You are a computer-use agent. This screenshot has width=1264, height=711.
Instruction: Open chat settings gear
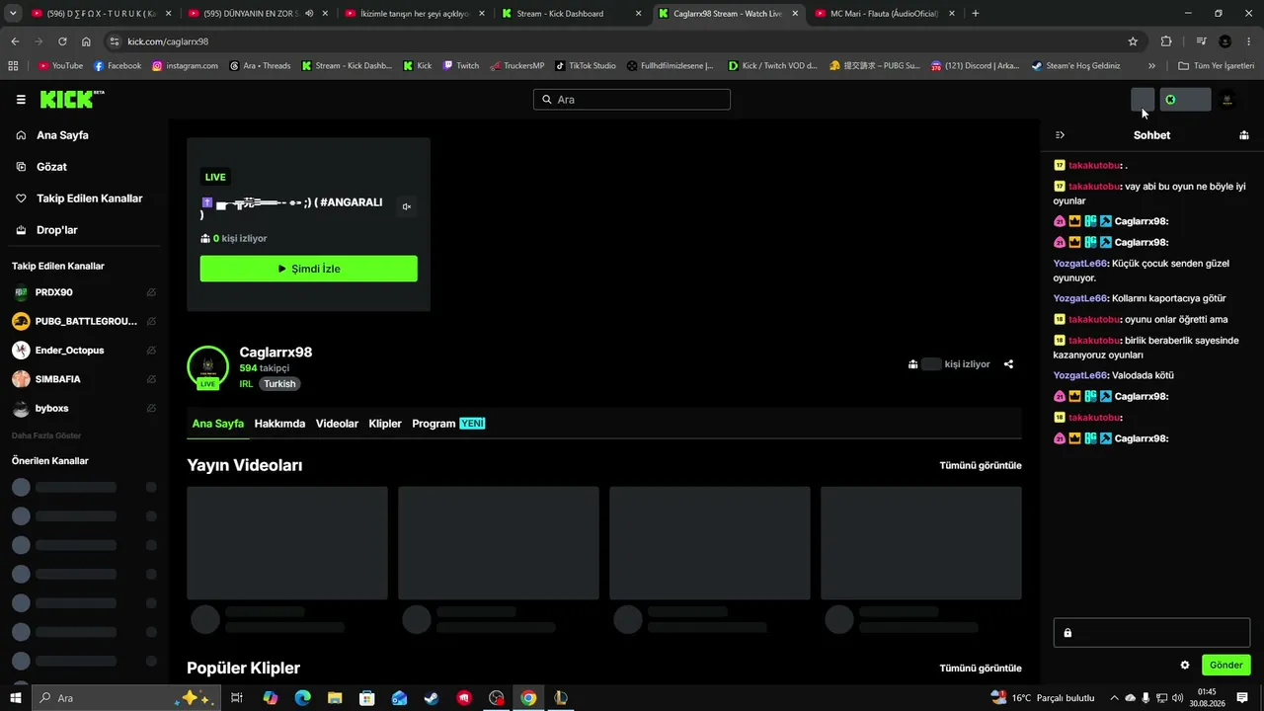[1185, 666]
